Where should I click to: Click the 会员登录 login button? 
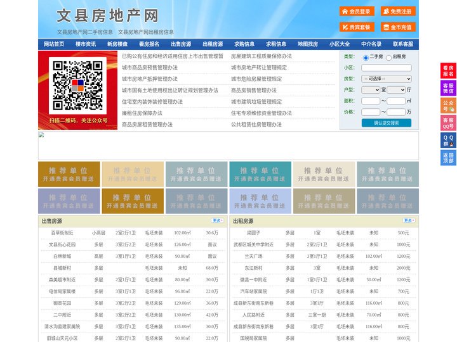357,11
